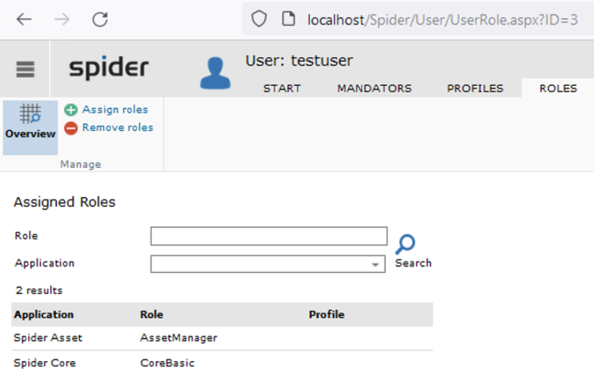Click the 'User: testuser' title
The image size is (594, 372).
pyautogui.click(x=299, y=61)
